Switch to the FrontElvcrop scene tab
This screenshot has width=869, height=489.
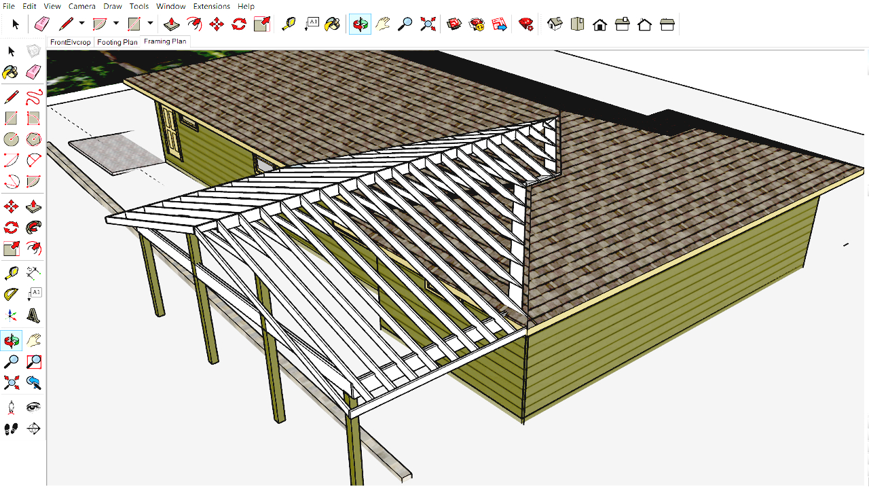(x=71, y=42)
